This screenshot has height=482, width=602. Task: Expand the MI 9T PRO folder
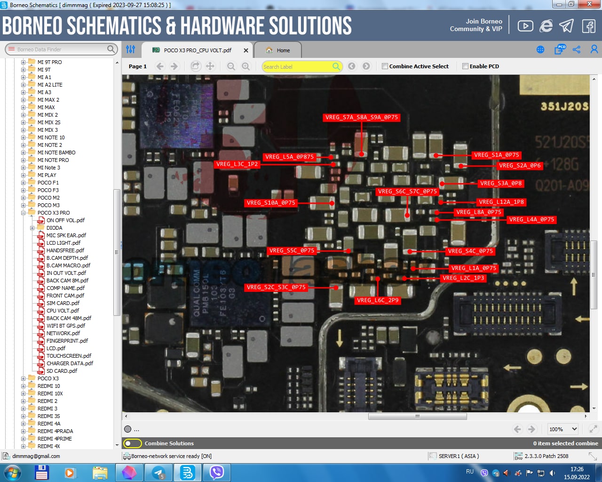(x=23, y=62)
